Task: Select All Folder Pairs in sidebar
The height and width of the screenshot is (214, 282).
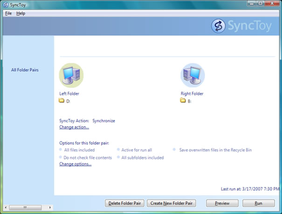Action: tap(25, 70)
